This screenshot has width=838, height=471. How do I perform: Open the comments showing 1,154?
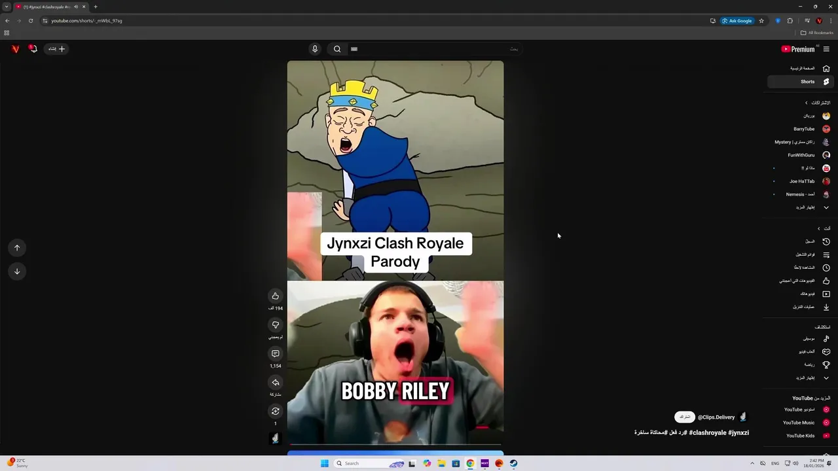tap(276, 353)
